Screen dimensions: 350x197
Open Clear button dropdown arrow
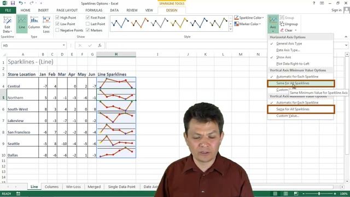tap(296, 30)
